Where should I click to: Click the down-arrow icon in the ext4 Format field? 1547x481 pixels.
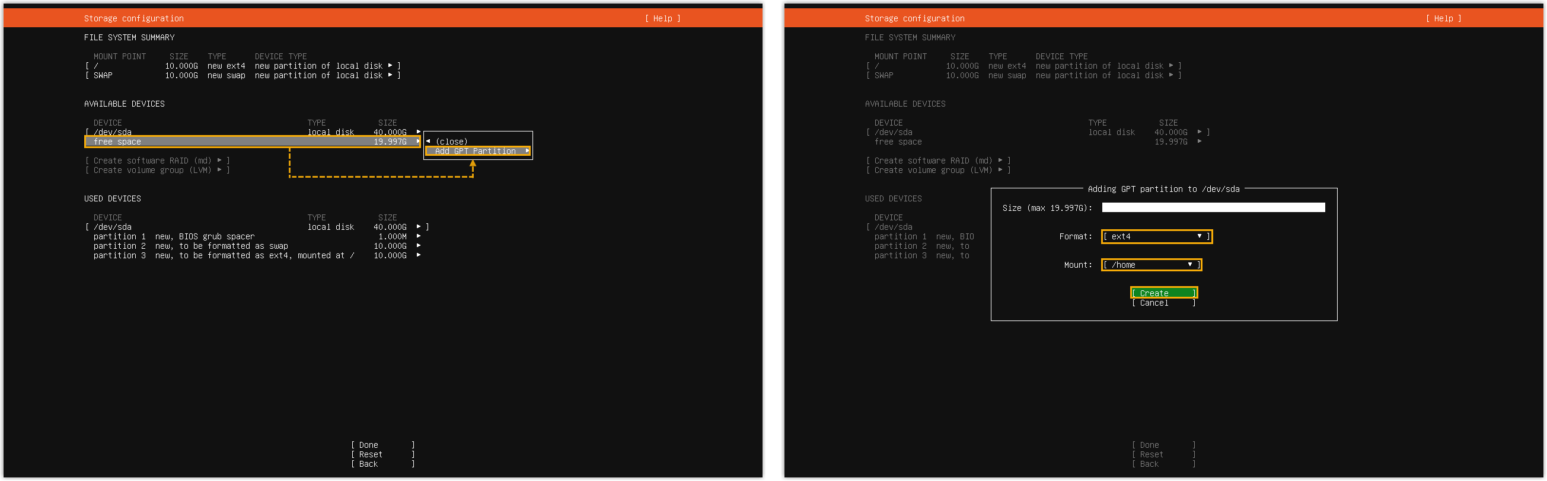tap(1200, 236)
